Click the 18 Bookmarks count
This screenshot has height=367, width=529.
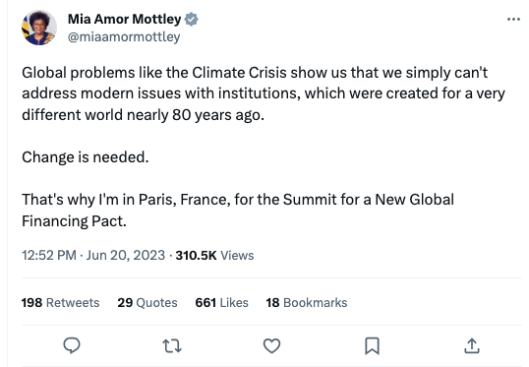(x=307, y=302)
